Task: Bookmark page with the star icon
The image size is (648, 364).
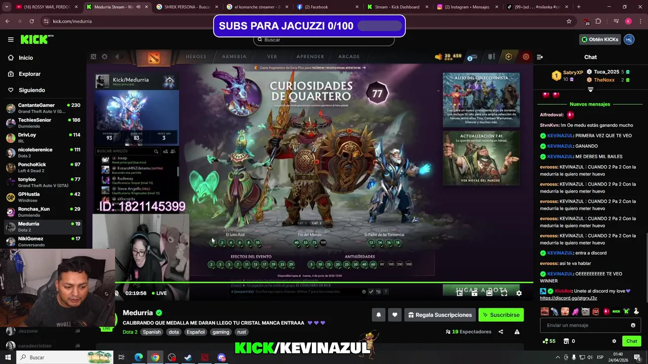Action: point(569,21)
